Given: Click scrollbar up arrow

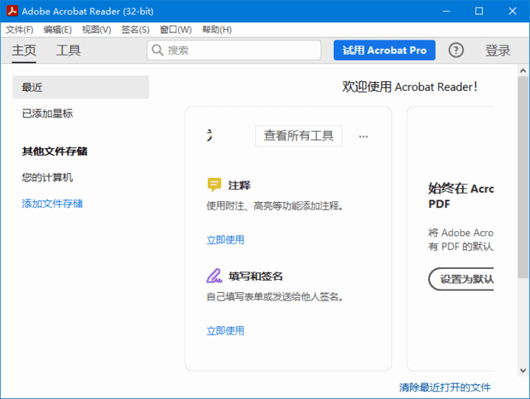Looking at the screenshot, I should pos(523,70).
